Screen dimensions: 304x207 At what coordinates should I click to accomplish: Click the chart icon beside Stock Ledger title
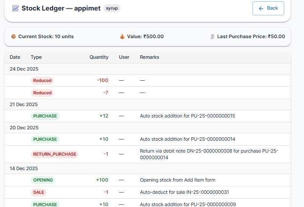point(15,8)
